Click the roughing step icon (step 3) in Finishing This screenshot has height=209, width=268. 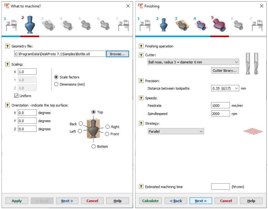click(183, 26)
